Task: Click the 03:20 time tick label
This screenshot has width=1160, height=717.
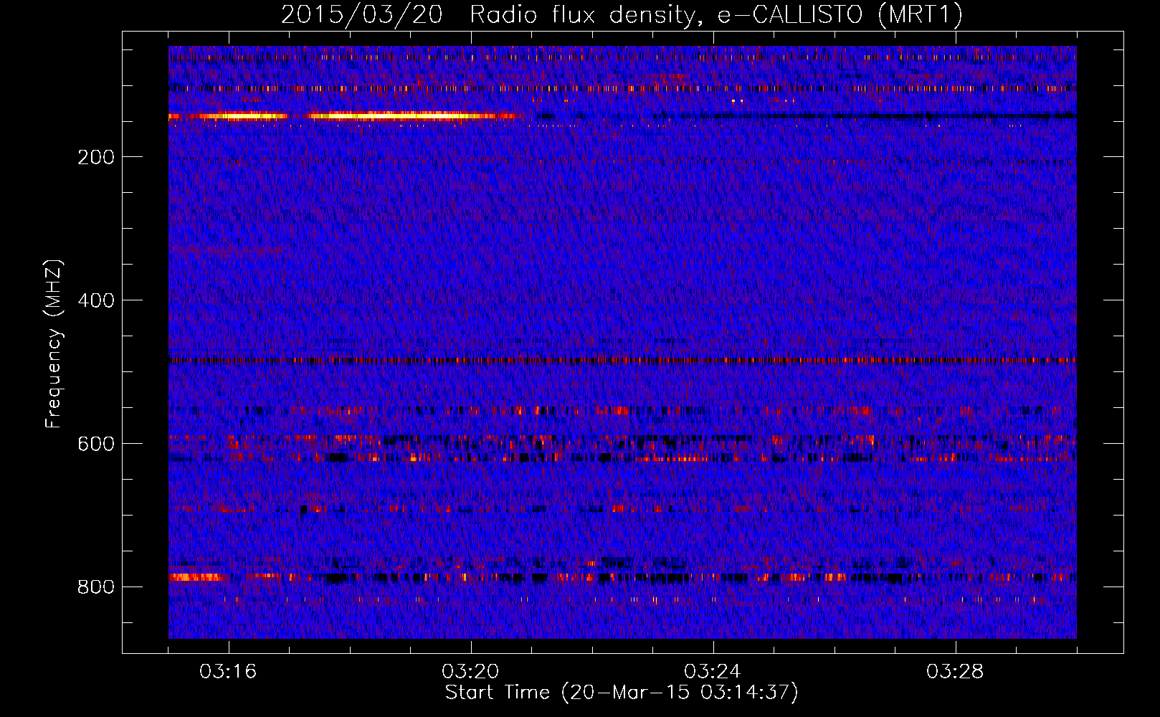Action: pos(470,672)
